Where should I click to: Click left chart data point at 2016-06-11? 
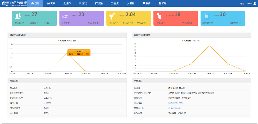coord(31,71)
